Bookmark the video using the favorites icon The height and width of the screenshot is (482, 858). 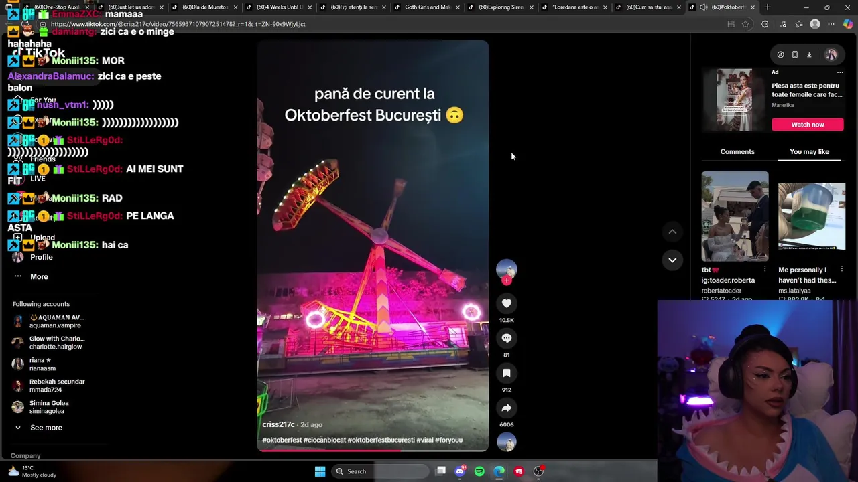point(507,373)
